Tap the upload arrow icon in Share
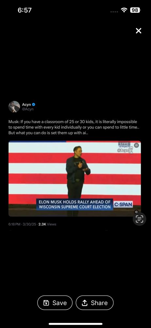The width and height of the screenshot is (151, 328). pyautogui.click(x=84, y=303)
